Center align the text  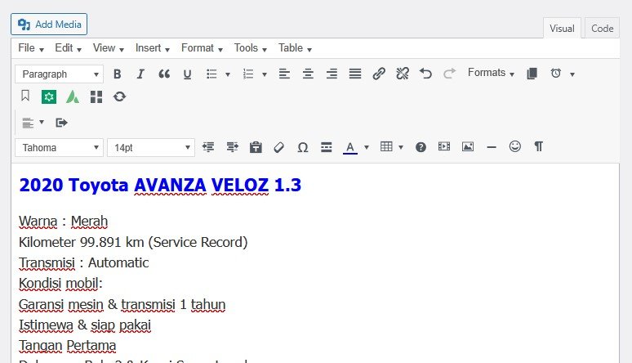click(x=308, y=74)
